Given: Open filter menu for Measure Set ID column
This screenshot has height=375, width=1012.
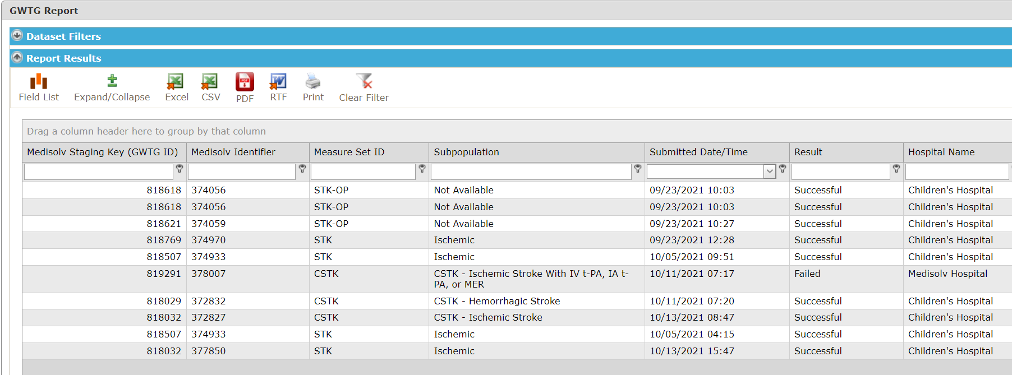Looking at the screenshot, I should (422, 169).
